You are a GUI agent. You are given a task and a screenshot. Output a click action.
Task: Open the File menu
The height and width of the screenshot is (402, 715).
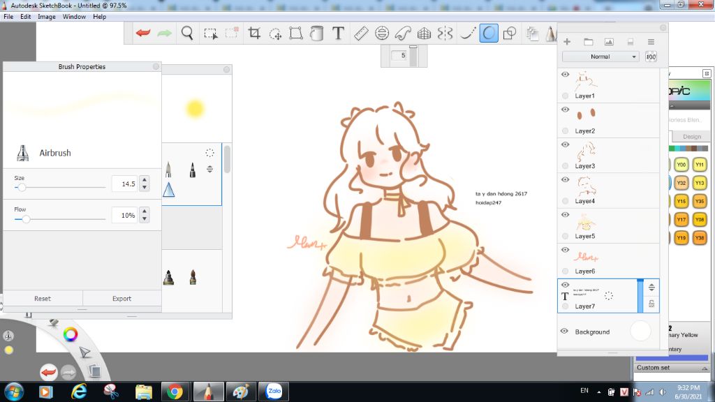click(x=8, y=17)
